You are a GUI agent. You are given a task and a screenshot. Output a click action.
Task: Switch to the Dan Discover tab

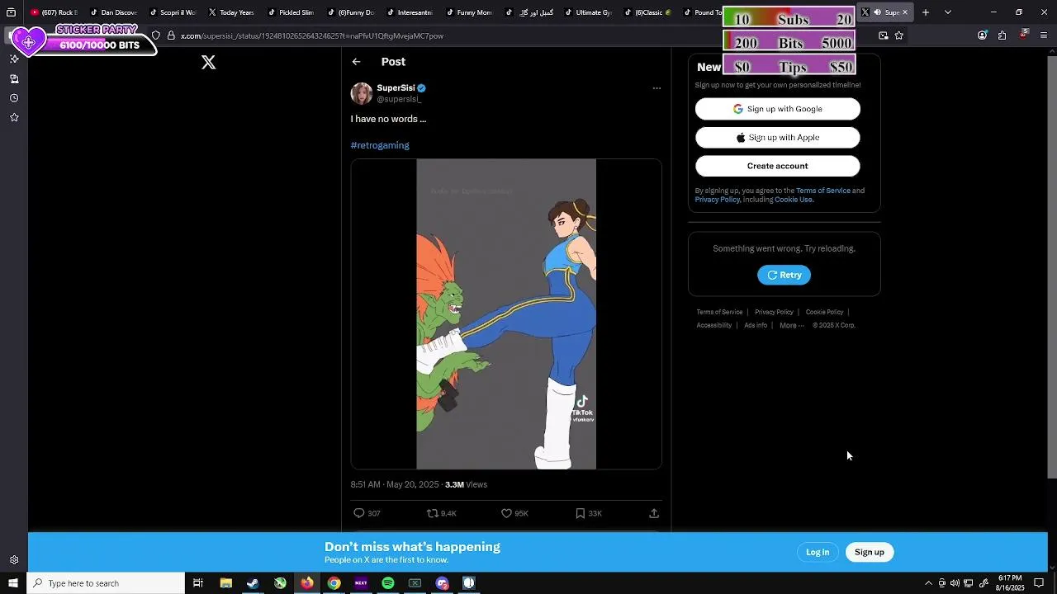tap(114, 12)
